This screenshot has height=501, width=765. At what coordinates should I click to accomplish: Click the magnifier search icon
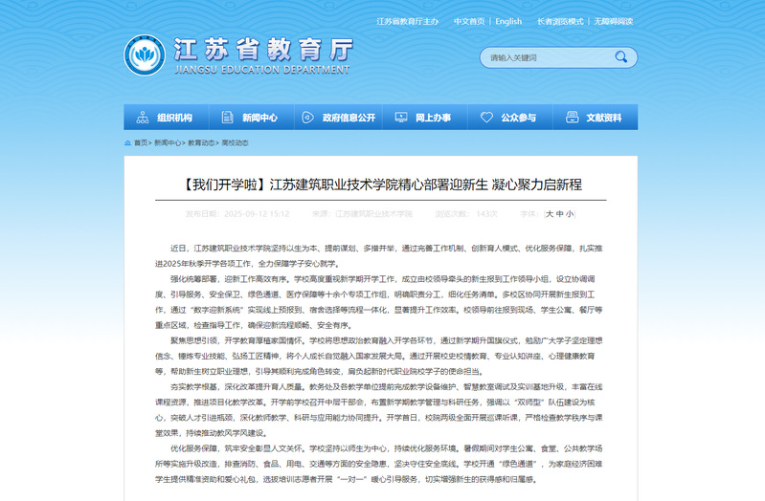(x=621, y=57)
